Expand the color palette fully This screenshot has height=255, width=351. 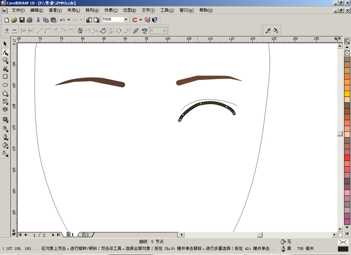347,233
